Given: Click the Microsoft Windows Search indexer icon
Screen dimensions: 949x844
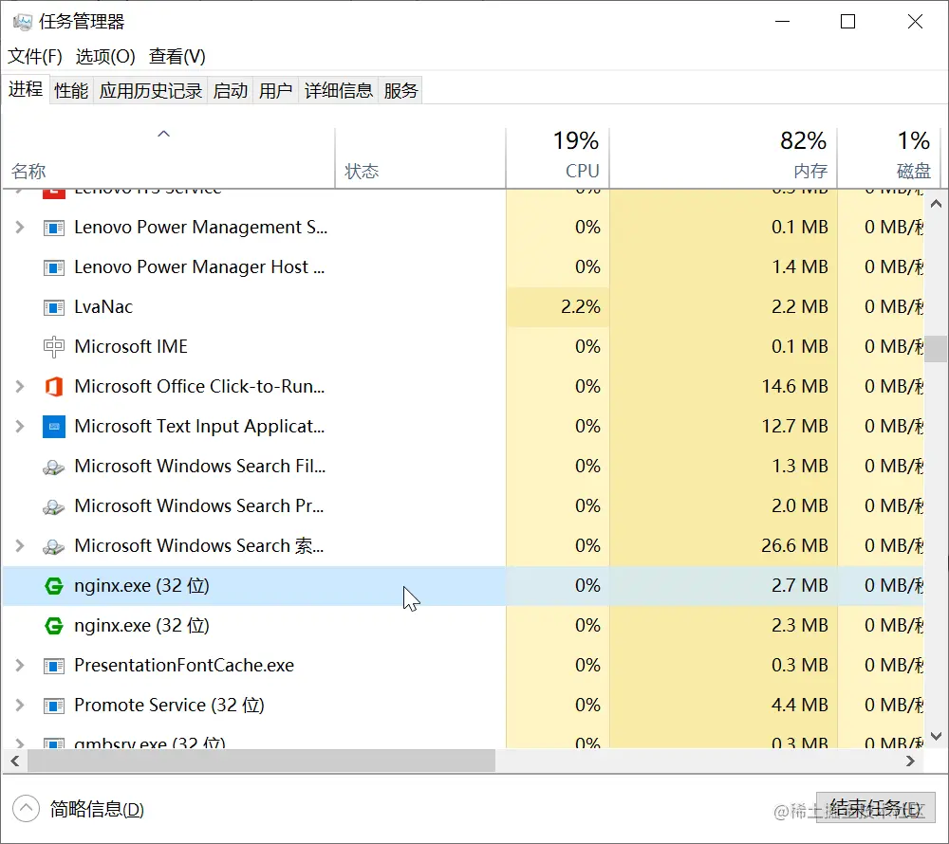Looking at the screenshot, I should click(54, 546).
